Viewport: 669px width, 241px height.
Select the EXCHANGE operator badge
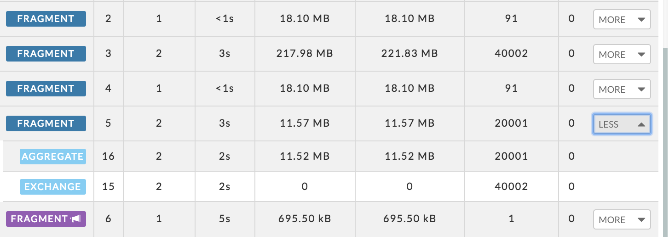point(53,187)
